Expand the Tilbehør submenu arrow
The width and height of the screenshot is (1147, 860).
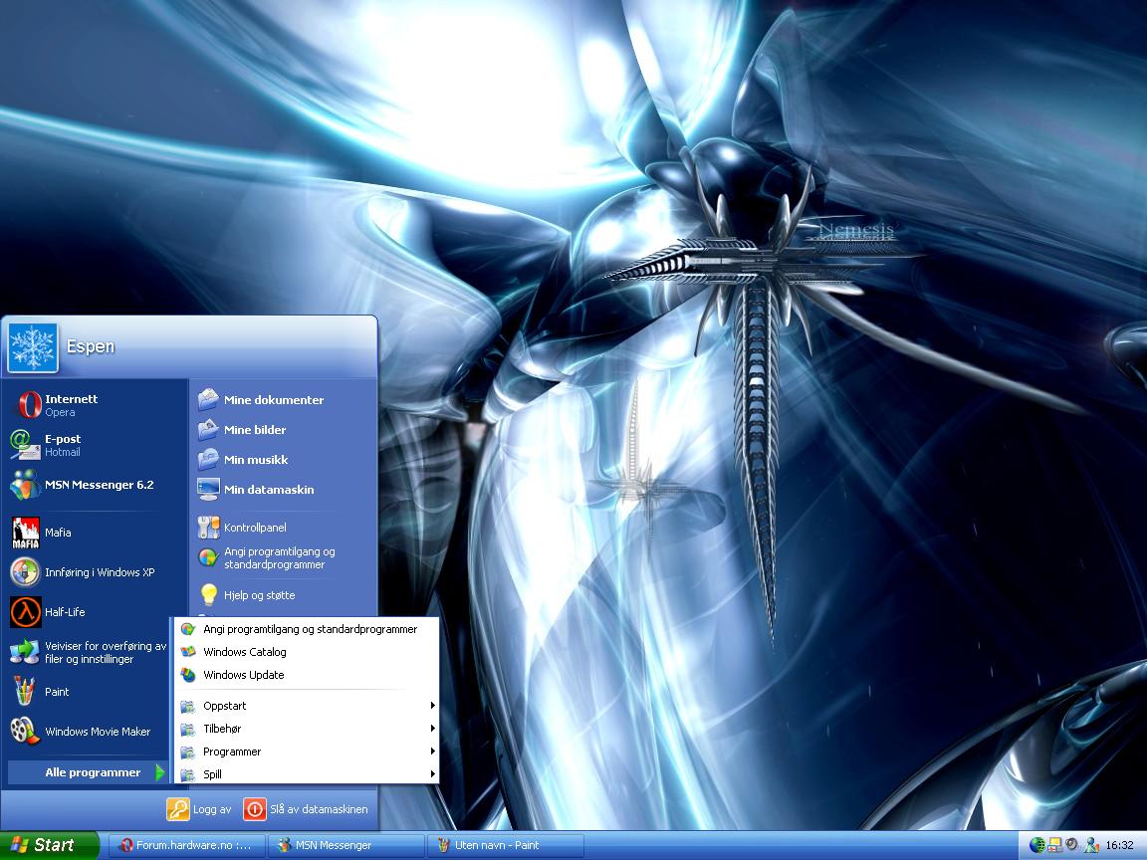[x=432, y=729]
